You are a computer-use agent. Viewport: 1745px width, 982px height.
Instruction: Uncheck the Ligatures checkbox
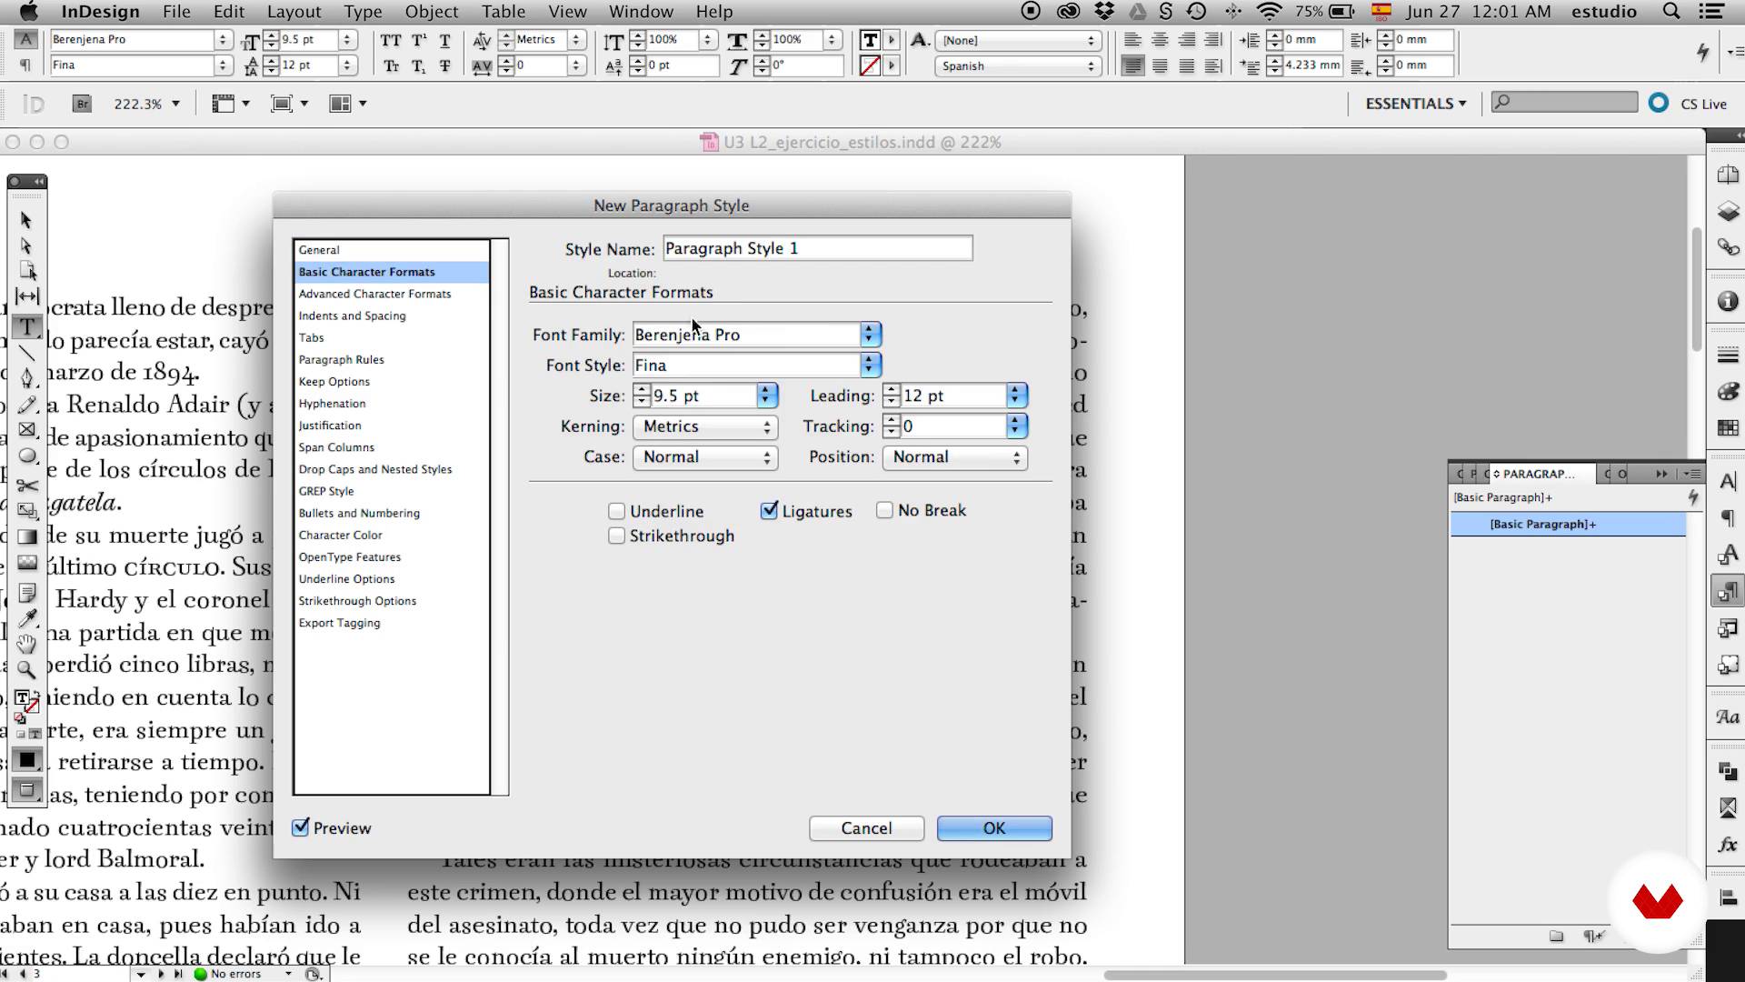tap(770, 511)
